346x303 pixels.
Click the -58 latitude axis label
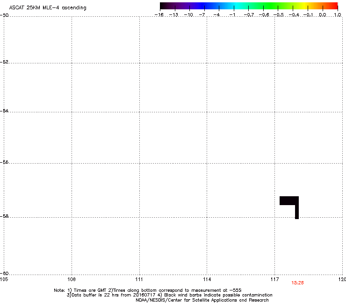pyautogui.click(x=4, y=216)
